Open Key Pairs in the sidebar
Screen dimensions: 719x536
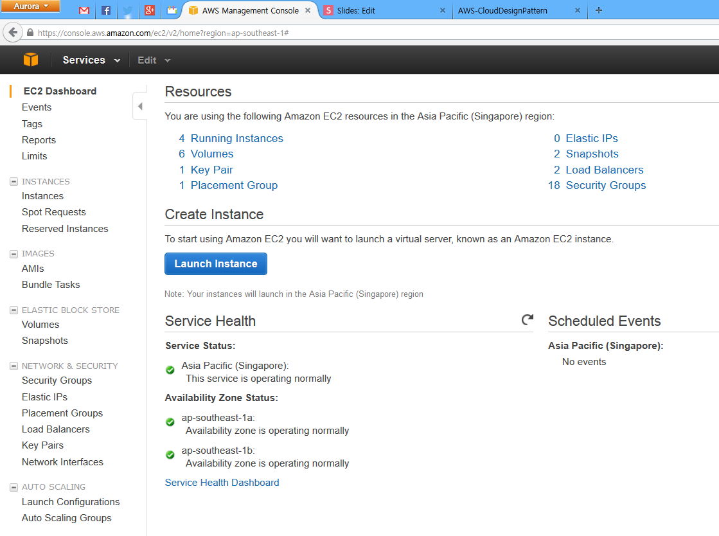tap(42, 445)
